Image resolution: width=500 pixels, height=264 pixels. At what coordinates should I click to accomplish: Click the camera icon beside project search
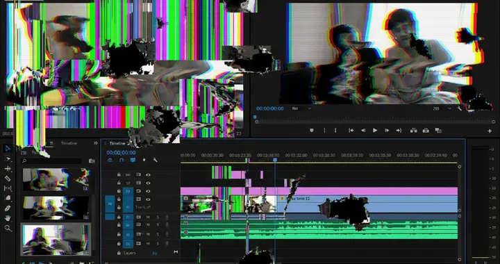92,161
